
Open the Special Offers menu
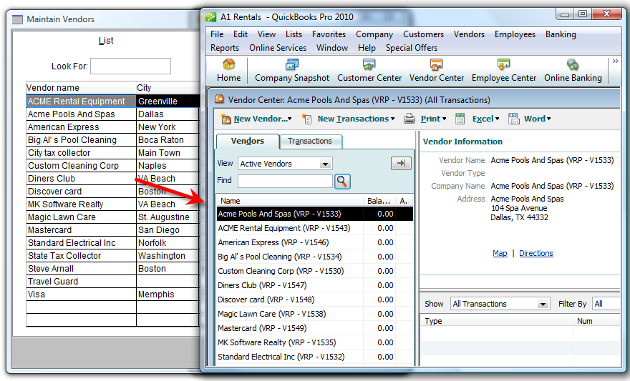(x=412, y=48)
